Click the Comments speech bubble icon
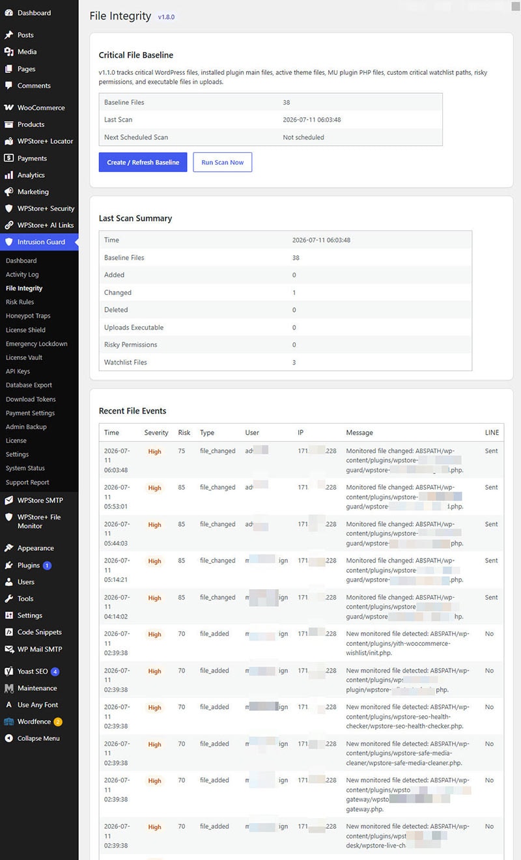521x860 pixels. point(8,86)
